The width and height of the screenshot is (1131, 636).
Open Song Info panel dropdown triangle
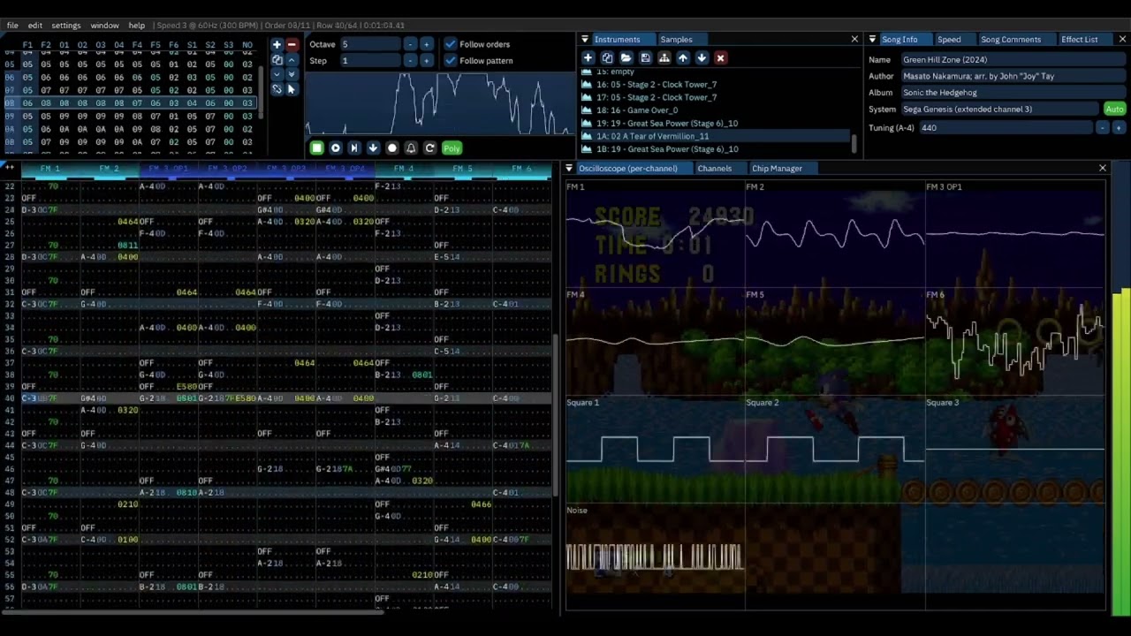click(872, 40)
